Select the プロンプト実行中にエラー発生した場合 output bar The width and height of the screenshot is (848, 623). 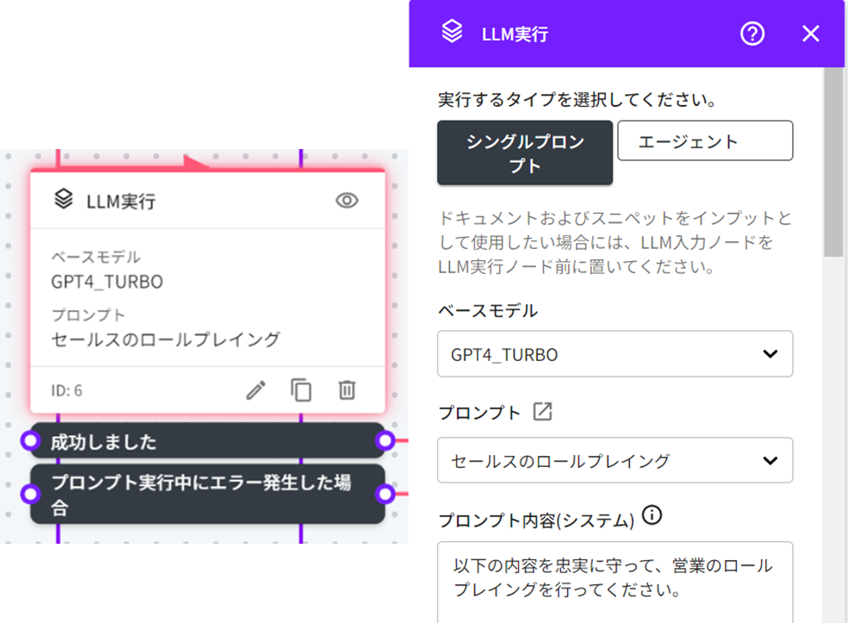(x=207, y=494)
